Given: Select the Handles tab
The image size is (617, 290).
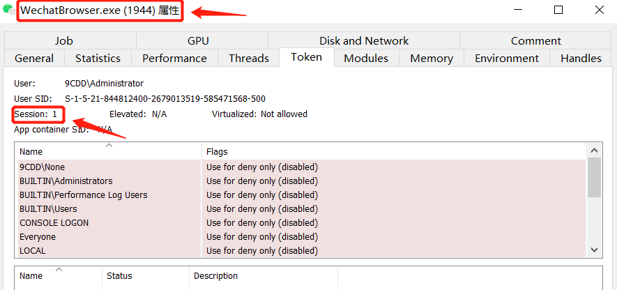Looking at the screenshot, I should click(581, 59).
